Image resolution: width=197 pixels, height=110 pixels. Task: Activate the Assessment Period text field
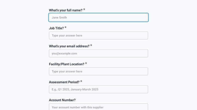click(x=99, y=89)
